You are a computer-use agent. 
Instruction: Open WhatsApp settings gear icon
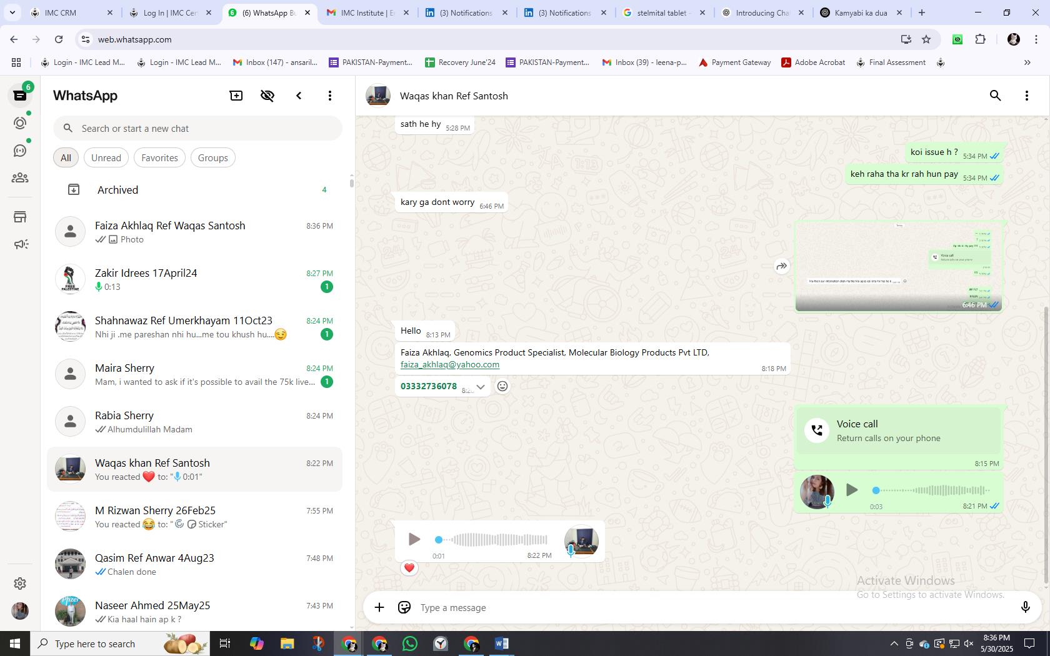(x=20, y=584)
